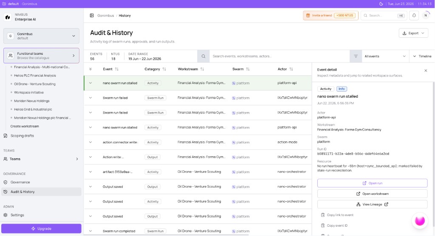
Task: Select Helios Grid & Industrial plc workstream
Action: (x=33, y=109)
